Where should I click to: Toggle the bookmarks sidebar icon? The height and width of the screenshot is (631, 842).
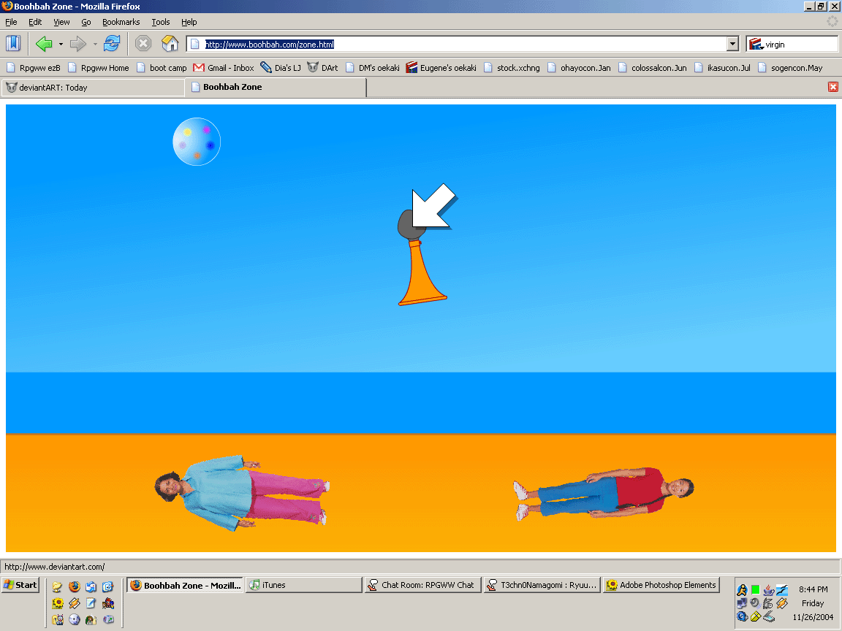[13, 44]
